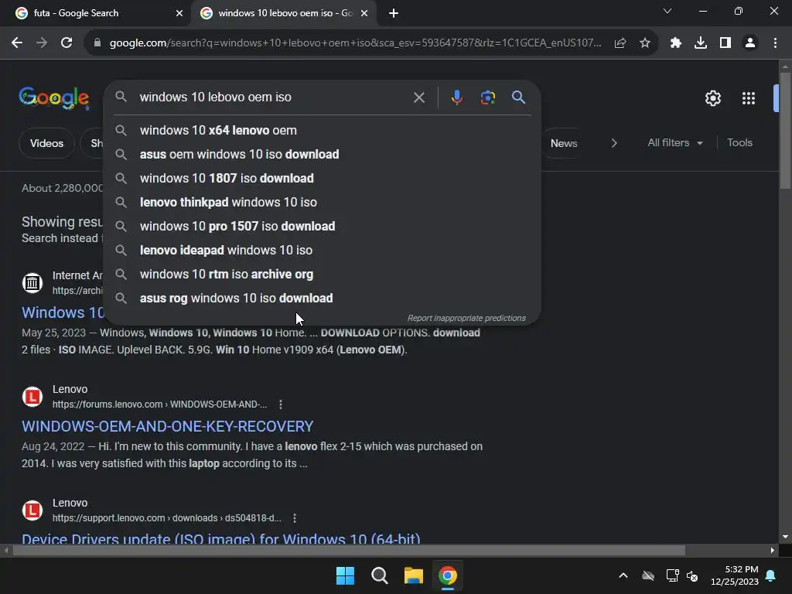Open more options for forums.lenovo.com result
The width and height of the screenshot is (792, 594).
point(280,404)
